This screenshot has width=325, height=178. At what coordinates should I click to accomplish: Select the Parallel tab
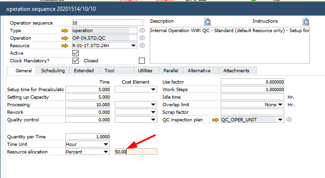(171, 71)
